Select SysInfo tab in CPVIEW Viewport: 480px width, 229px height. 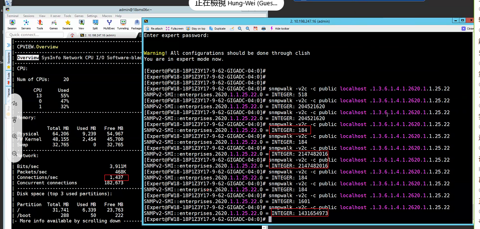point(51,57)
